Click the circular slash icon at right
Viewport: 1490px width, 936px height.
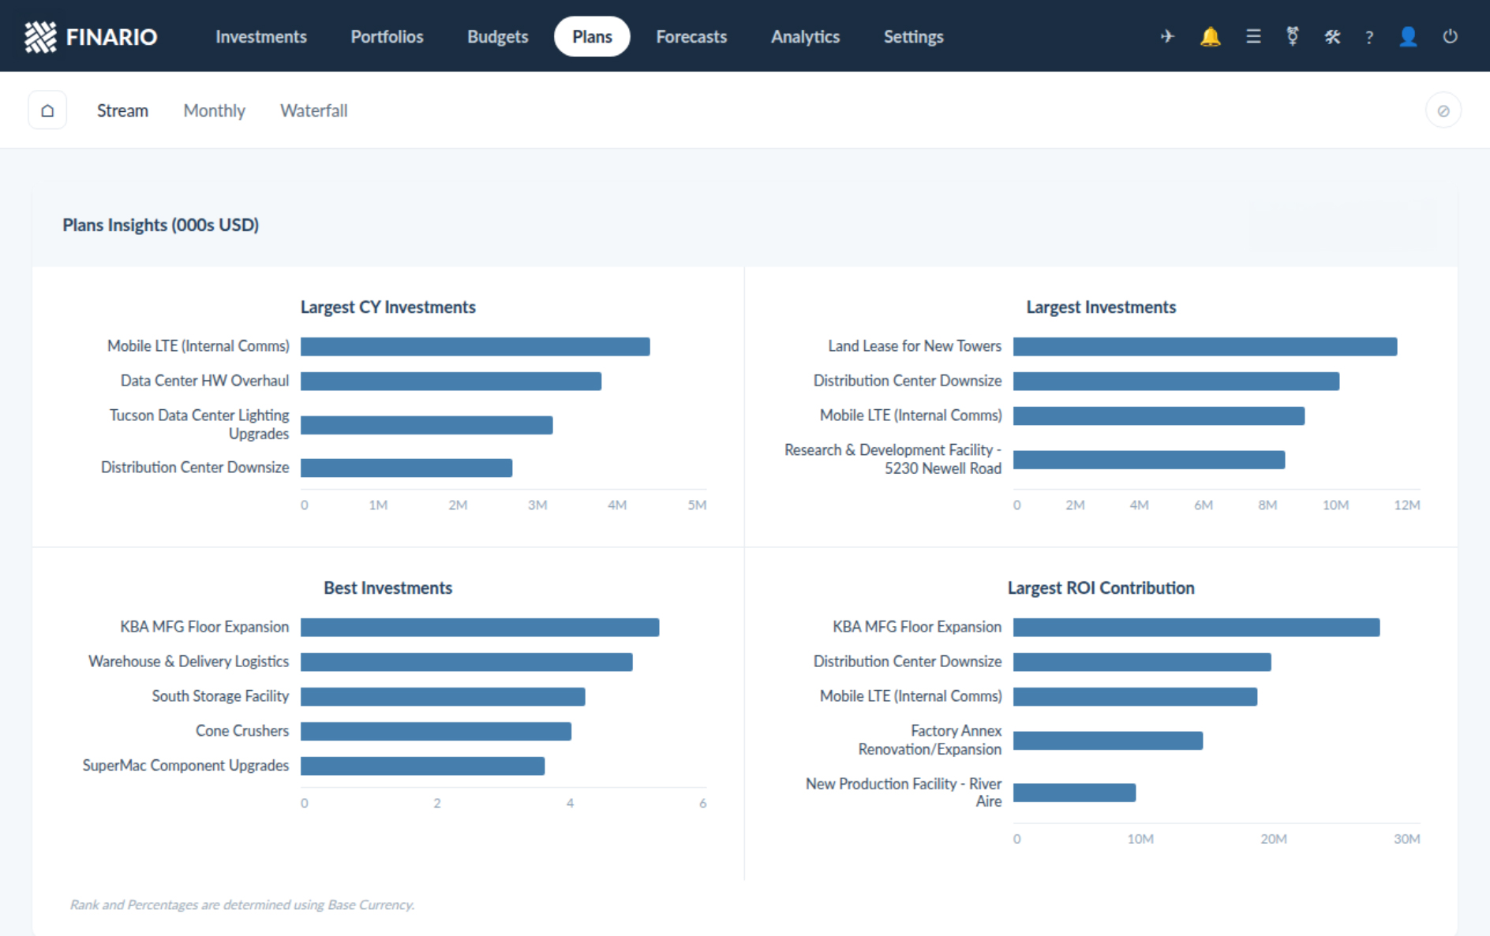1443,110
